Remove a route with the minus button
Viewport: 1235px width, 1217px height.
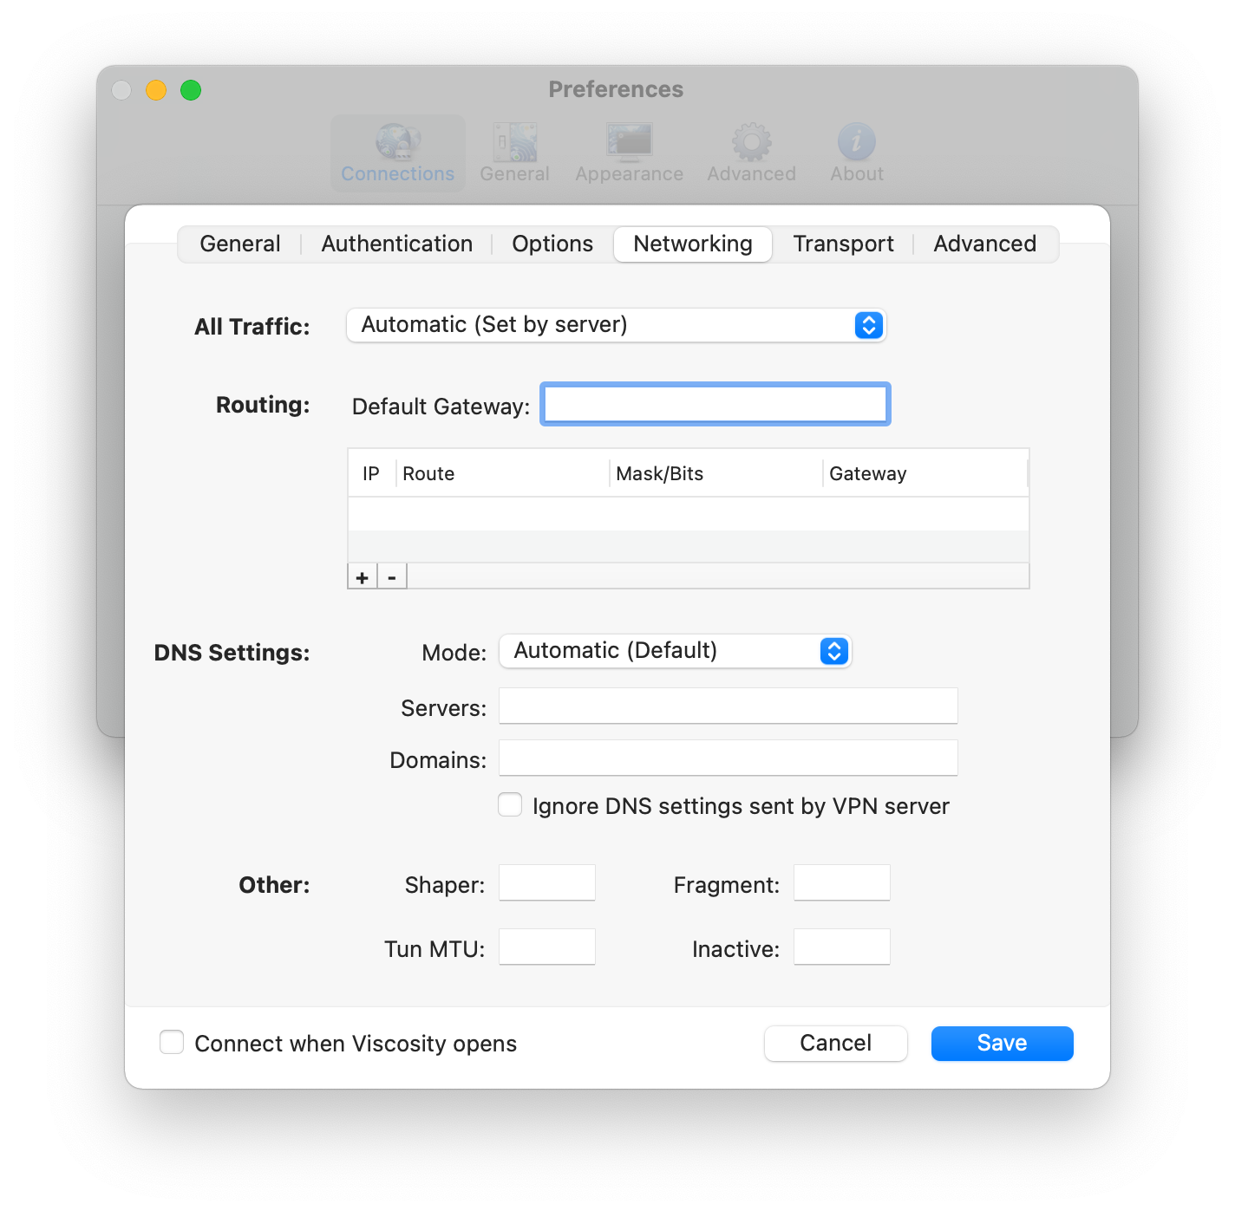392,576
